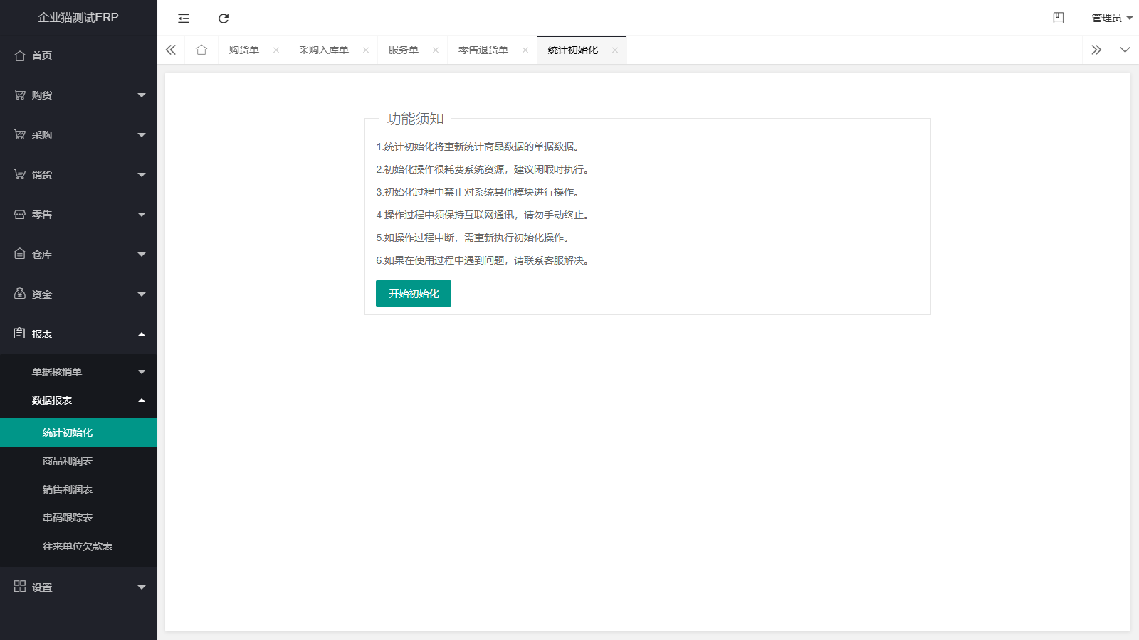Click the home tab icon

click(x=201, y=50)
